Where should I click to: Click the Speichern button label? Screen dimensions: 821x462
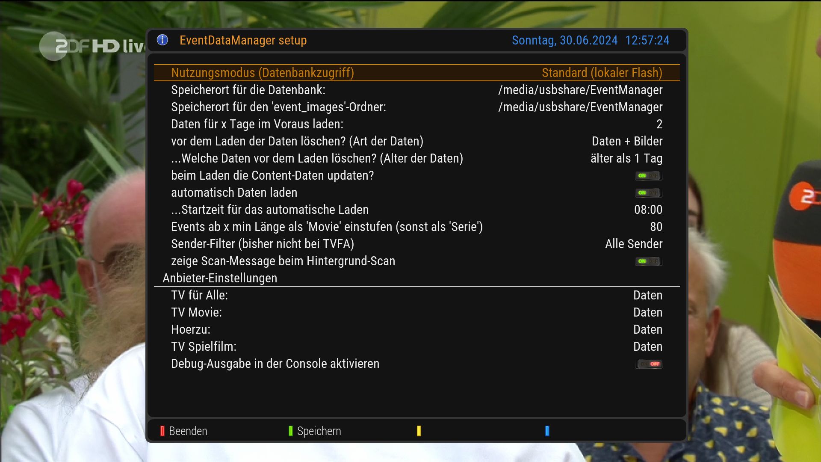pyautogui.click(x=319, y=431)
